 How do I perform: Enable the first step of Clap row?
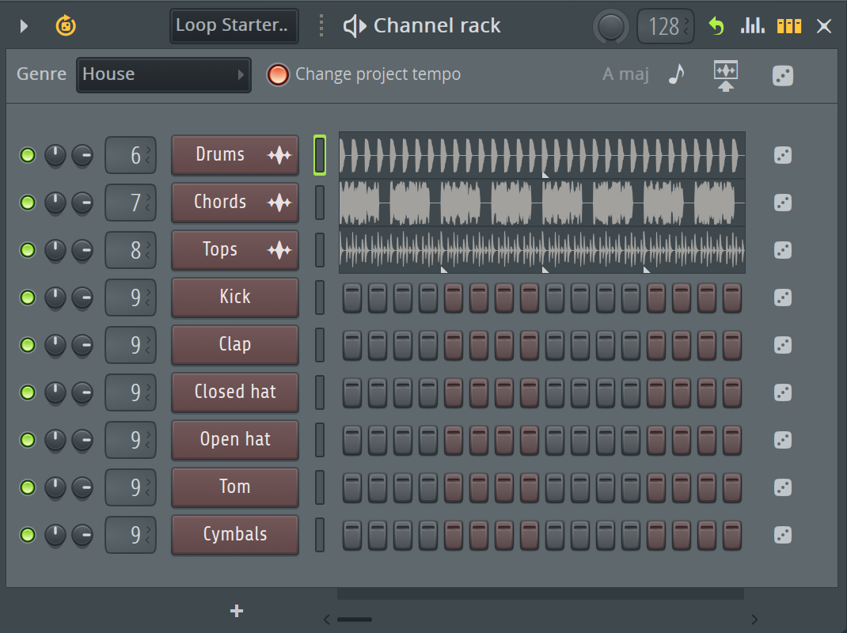coord(352,344)
